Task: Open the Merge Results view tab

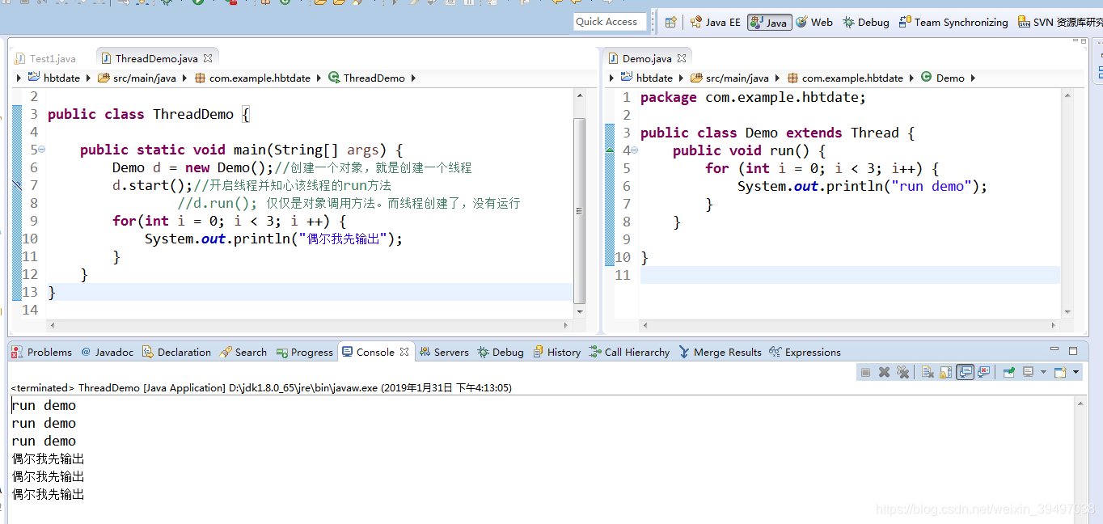Action: [x=721, y=352]
